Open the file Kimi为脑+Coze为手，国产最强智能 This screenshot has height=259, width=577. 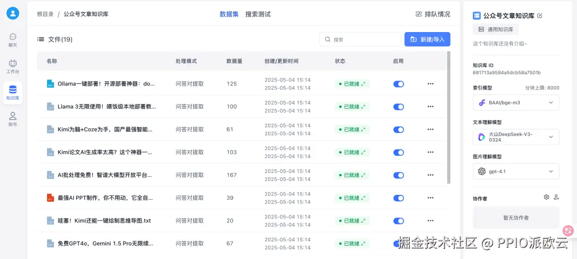(x=105, y=129)
